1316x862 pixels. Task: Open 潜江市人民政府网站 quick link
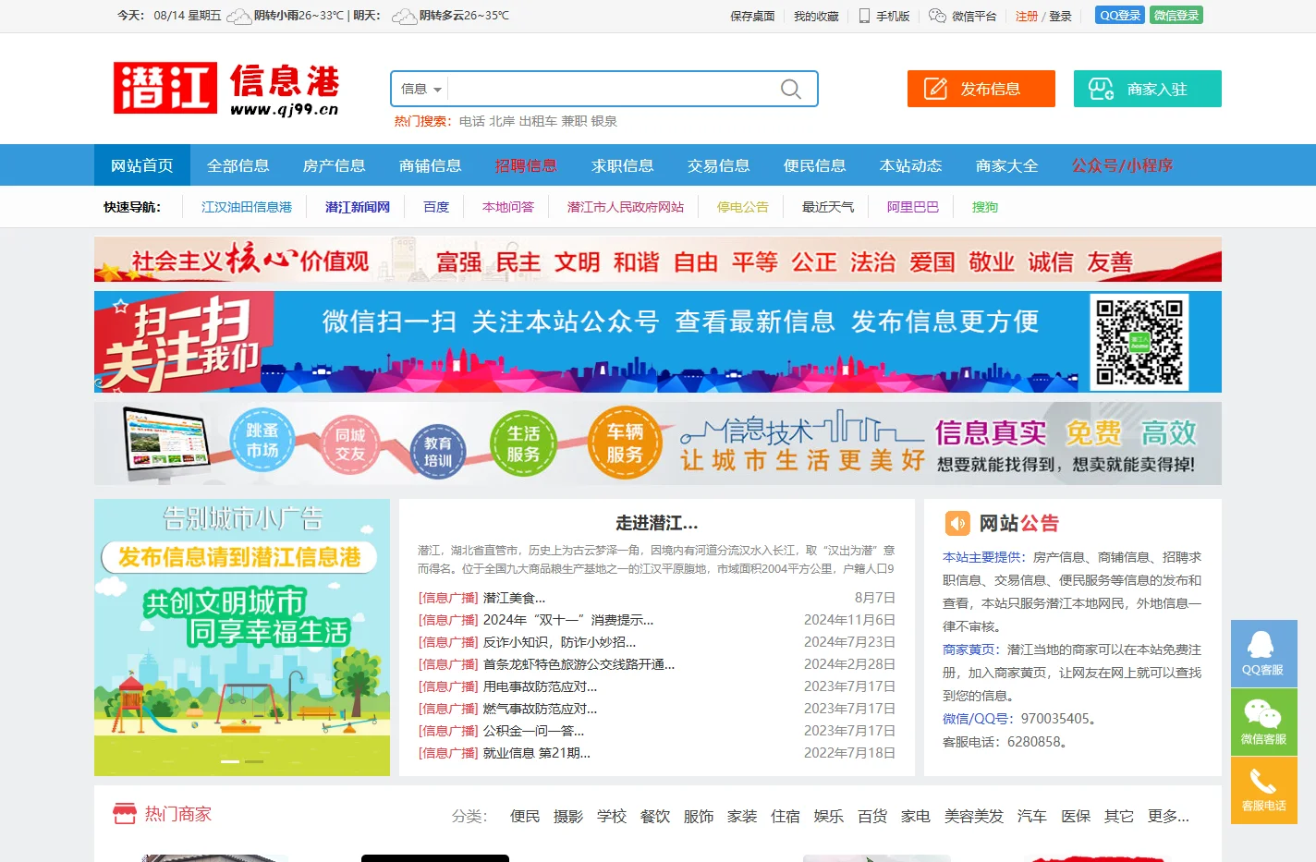(626, 207)
